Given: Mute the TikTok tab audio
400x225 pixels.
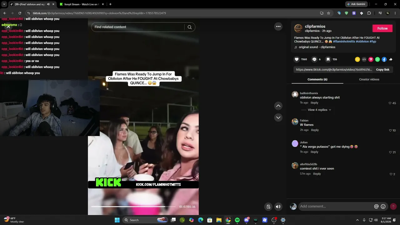Looking at the screenshot, I should click(x=48, y=4).
